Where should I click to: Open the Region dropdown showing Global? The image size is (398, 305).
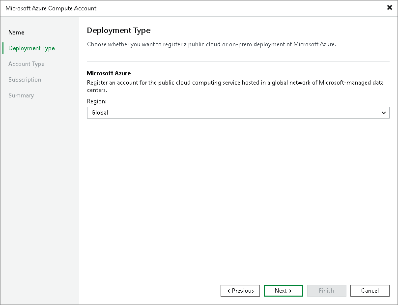pyautogui.click(x=238, y=113)
